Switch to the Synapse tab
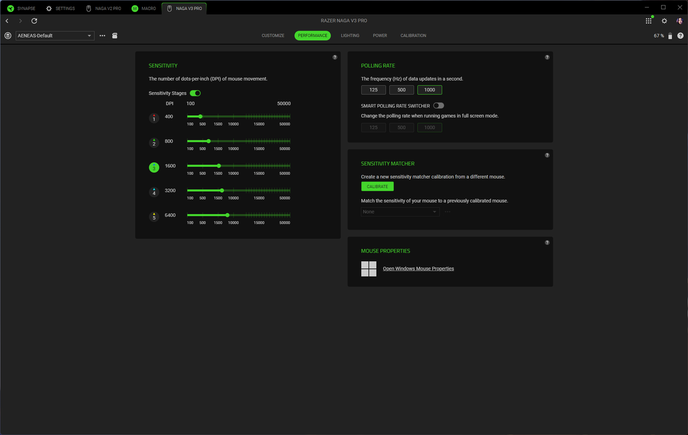The height and width of the screenshot is (435, 688). click(x=21, y=9)
